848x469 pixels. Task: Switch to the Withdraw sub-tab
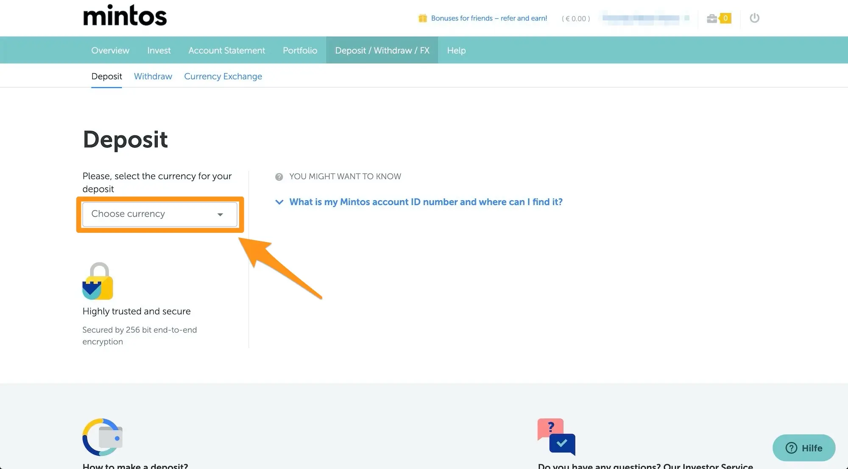coord(153,77)
